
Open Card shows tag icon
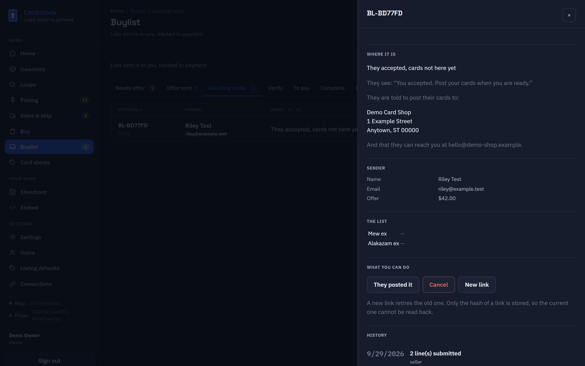(12, 162)
